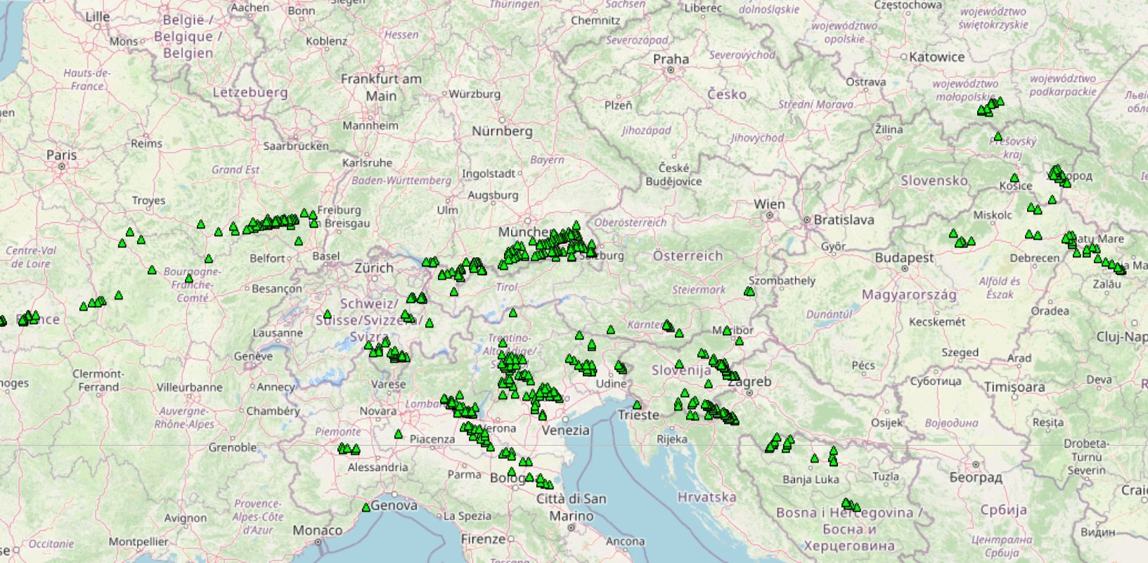This screenshot has height=563, width=1148.
Task: Select the Frankfurt am Main label
Action: (381, 87)
